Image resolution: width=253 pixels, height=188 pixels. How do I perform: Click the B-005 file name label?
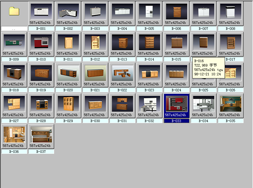[149, 29]
